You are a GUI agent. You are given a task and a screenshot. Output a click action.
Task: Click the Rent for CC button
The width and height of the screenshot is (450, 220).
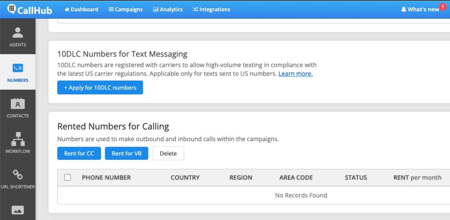79,153
